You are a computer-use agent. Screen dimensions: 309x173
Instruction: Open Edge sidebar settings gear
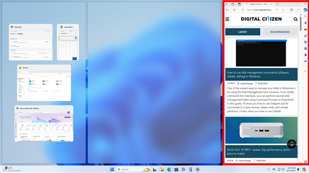305,162
